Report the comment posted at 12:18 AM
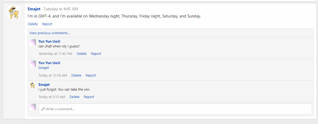 pyautogui.click(x=91, y=75)
